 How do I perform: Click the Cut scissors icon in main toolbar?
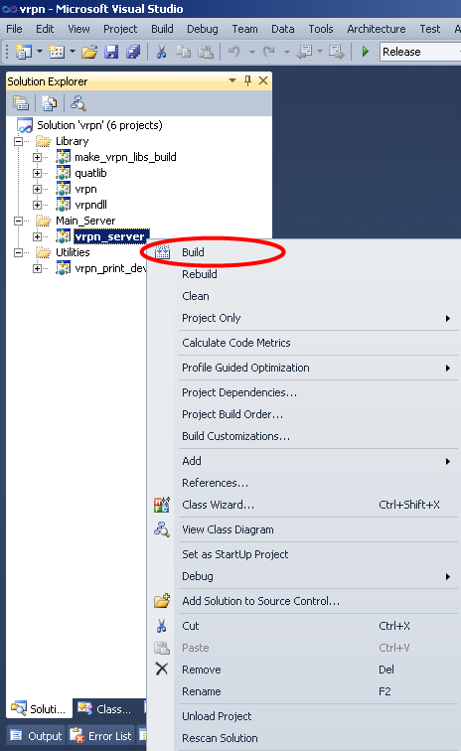click(162, 52)
